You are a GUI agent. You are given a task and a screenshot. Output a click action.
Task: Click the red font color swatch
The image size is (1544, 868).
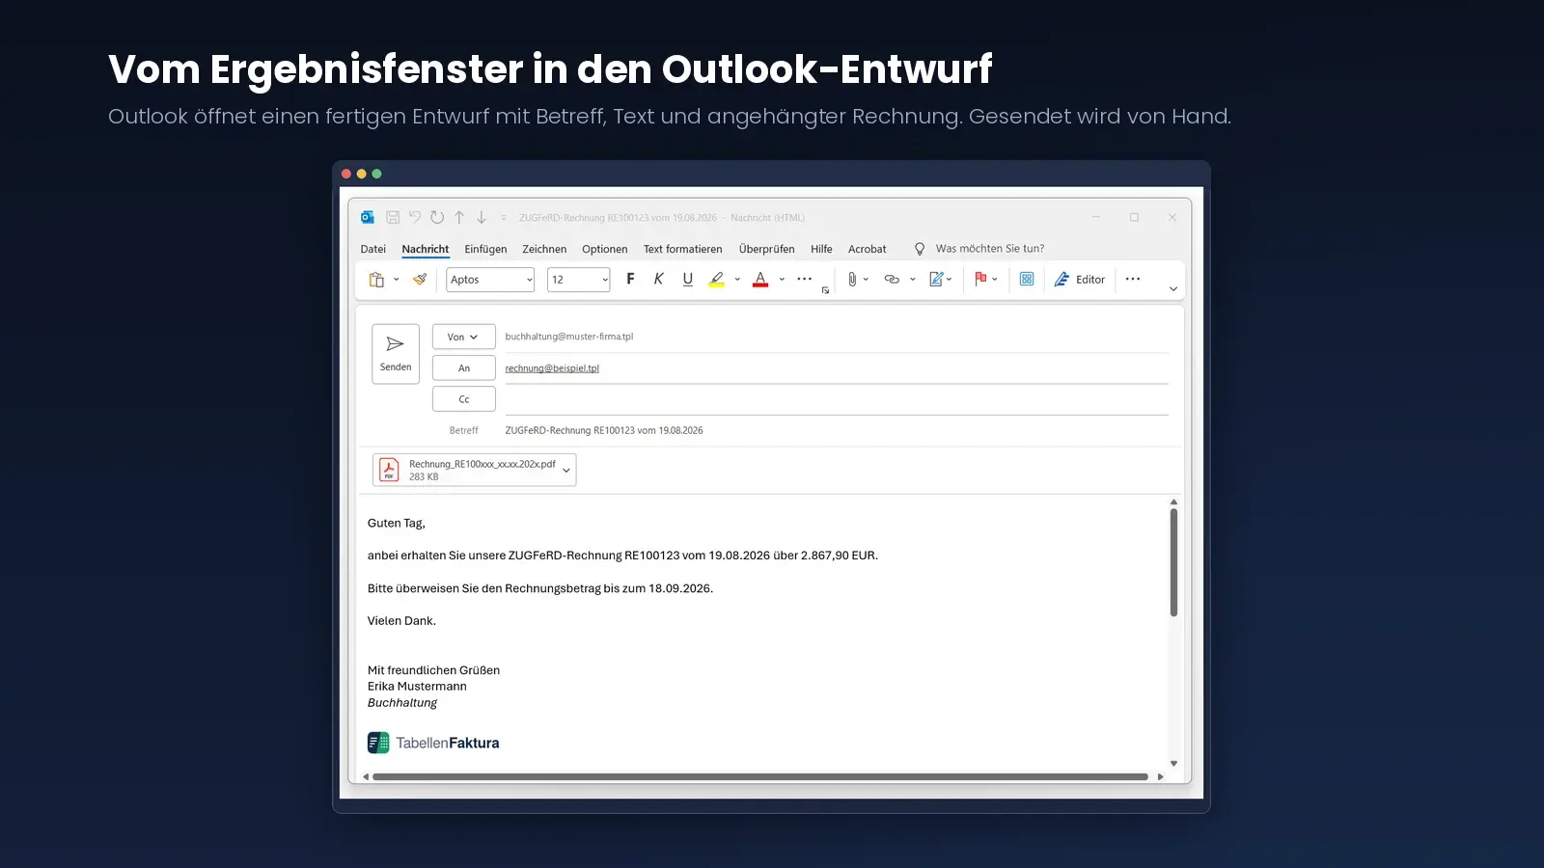pos(760,280)
